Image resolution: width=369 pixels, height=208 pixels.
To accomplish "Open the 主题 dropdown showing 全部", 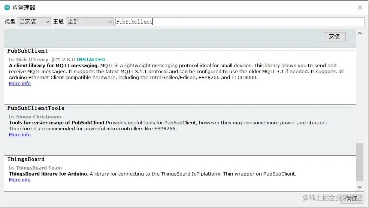I will tap(90, 22).
